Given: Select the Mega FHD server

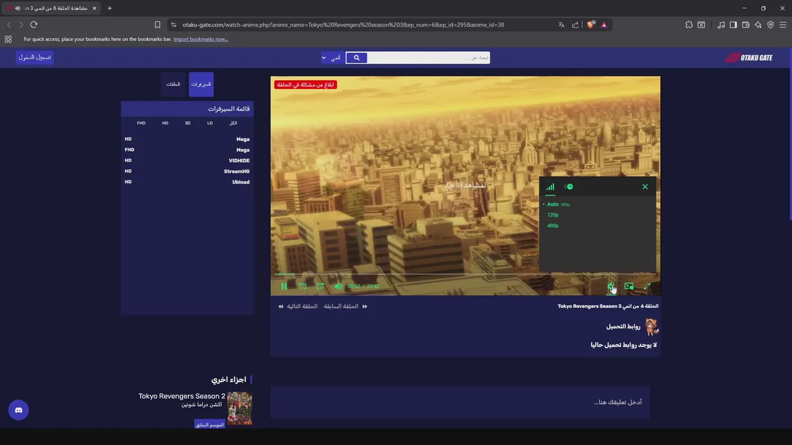Looking at the screenshot, I should (x=187, y=150).
